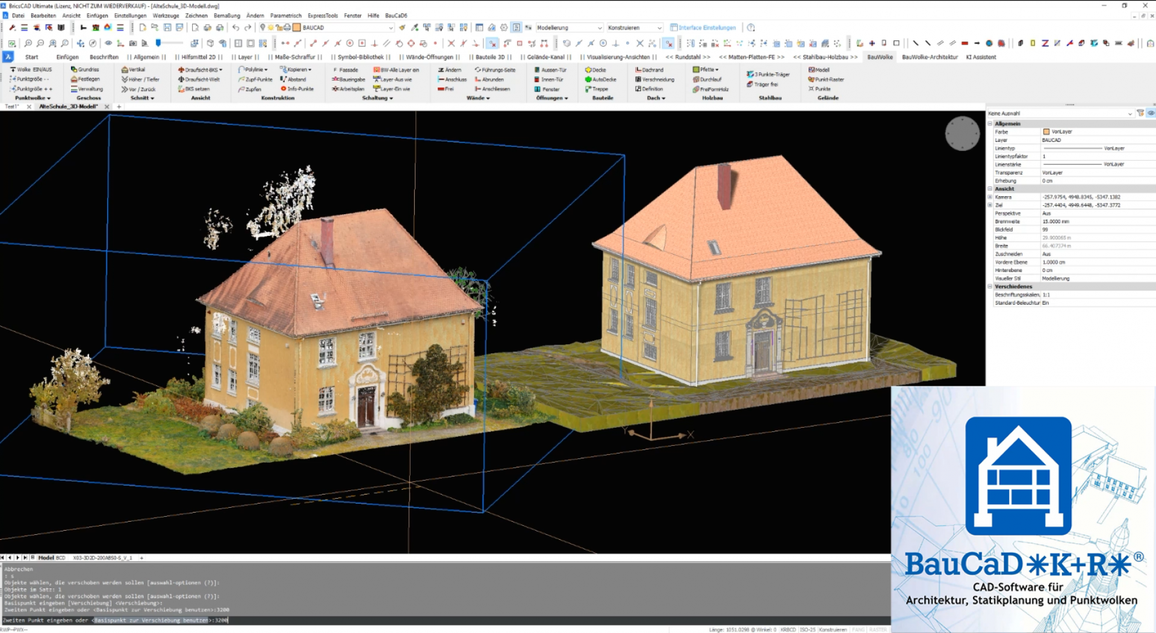Open the Datei menu
This screenshot has width=1156, height=633.
point(18,16)
